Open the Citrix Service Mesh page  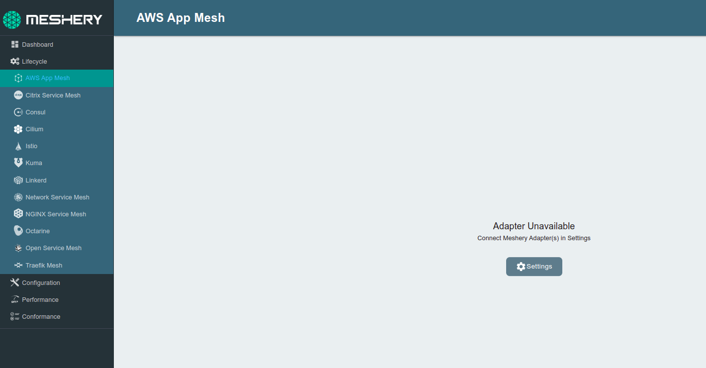click(53, 95)
